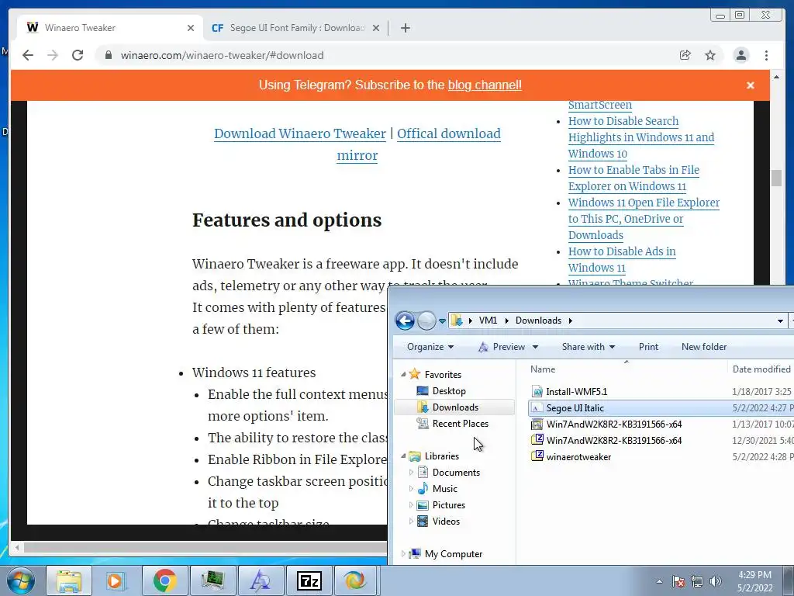Switch to the Segoe UI Font Family tab
Image resolution: width=794 pixels, height=596 pixels.
[295, 28]
